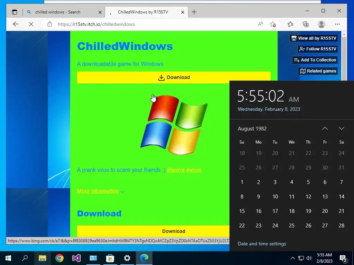Go to next month with down chevron
The width and height of the screenshot is (354, 265).
pos(341,128)
